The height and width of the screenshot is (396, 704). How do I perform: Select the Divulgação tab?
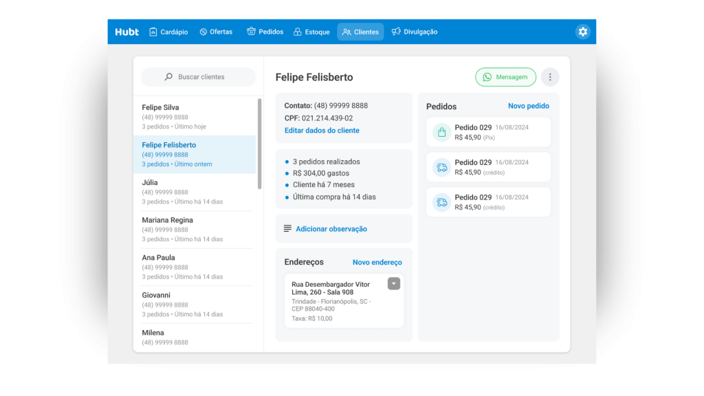pos(415,32)
